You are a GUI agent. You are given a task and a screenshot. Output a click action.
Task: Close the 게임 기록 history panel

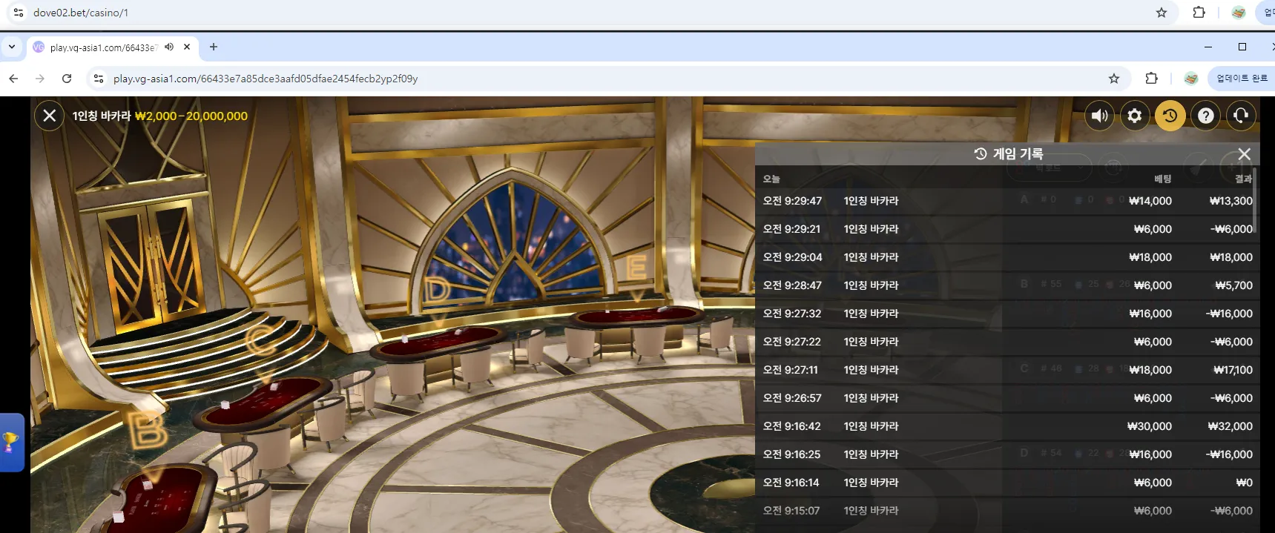point(1245,154)
